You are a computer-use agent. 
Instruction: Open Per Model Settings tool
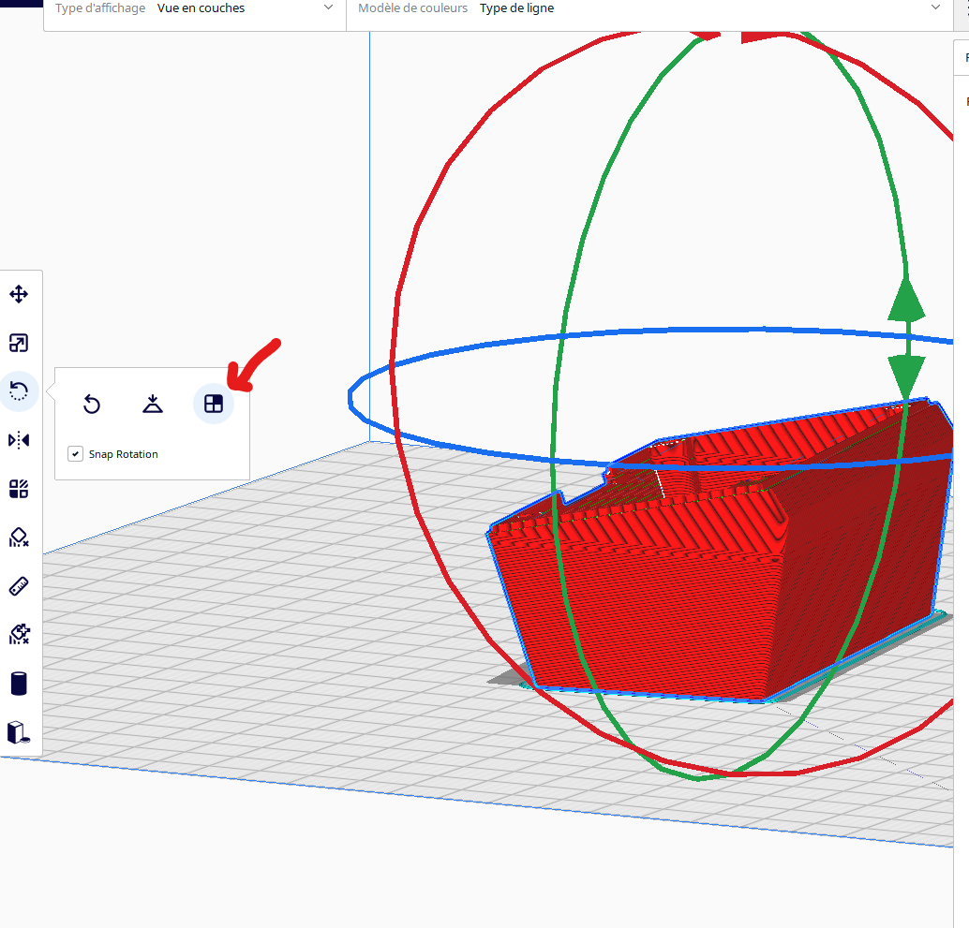[19, 489]
